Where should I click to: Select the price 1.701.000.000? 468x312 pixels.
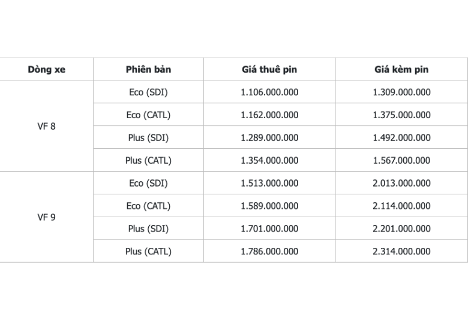[x=269, y=229]
